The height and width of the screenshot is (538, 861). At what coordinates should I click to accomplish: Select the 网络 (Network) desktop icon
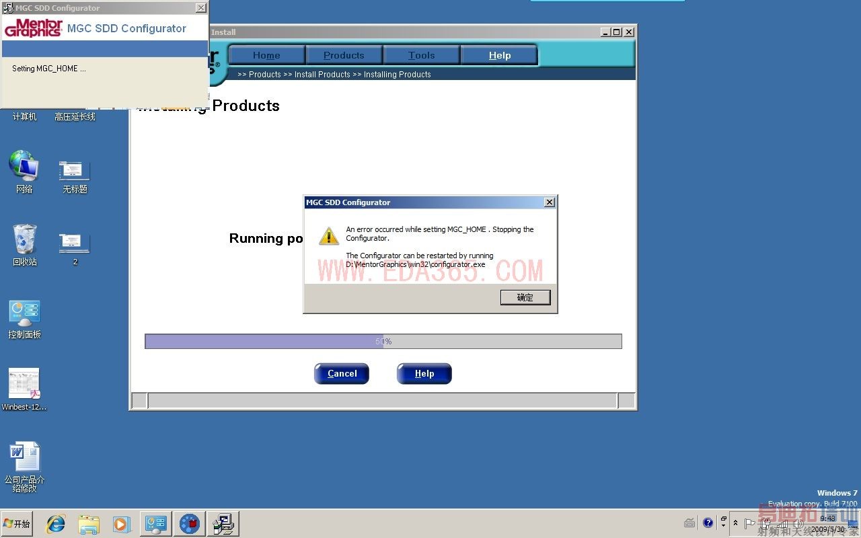point(24,172)
